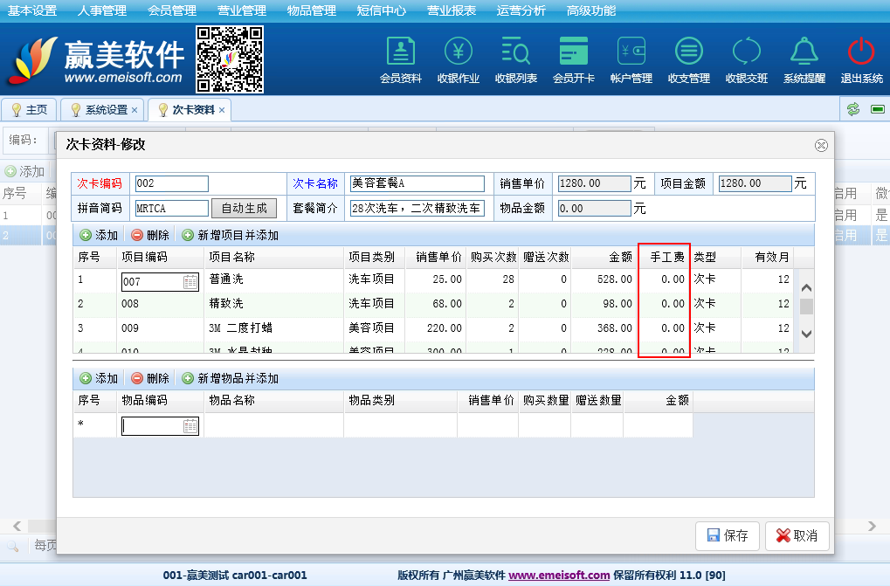
Task: Click the 自动生成 button
Action: [244, 209]
